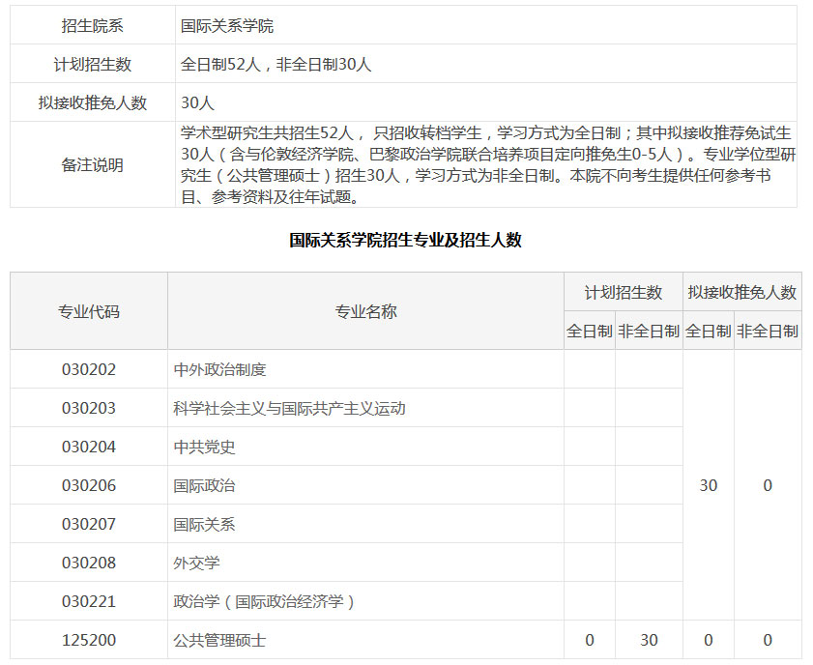Select major code 030221
The image size is (813, 665).
click(x=88, y=601)
